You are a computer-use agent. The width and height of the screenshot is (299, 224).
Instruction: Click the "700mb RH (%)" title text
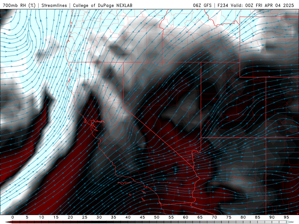click(x=19, y=5)
